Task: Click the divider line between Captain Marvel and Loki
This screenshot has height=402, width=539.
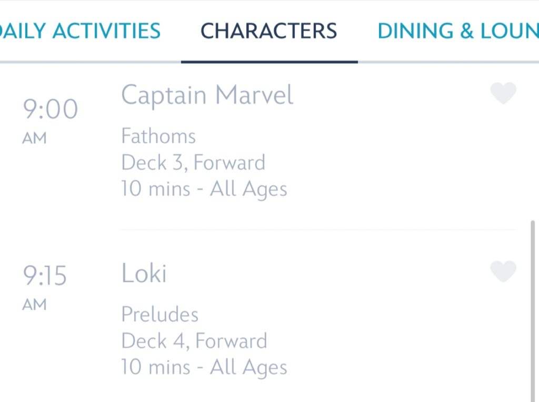Action: (x=318, y=230)
